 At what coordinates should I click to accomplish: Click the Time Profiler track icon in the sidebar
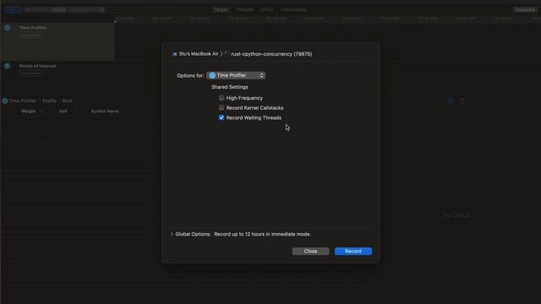coord(8,28)
